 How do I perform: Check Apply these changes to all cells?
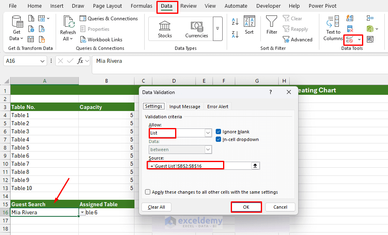[148, 192]
